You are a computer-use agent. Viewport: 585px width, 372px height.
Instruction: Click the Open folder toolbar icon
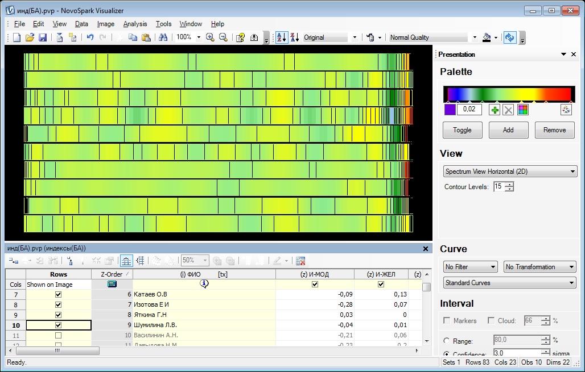[x=30, y=37]
